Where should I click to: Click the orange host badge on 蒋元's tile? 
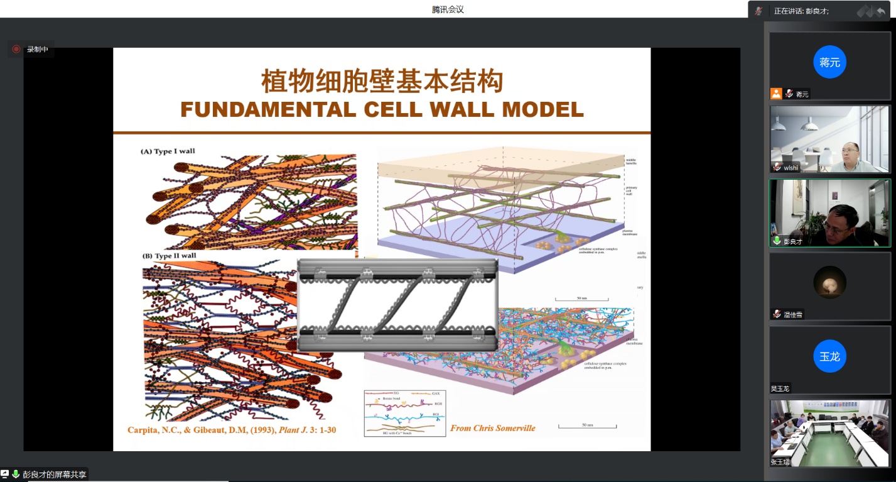[x=776, y=94]
